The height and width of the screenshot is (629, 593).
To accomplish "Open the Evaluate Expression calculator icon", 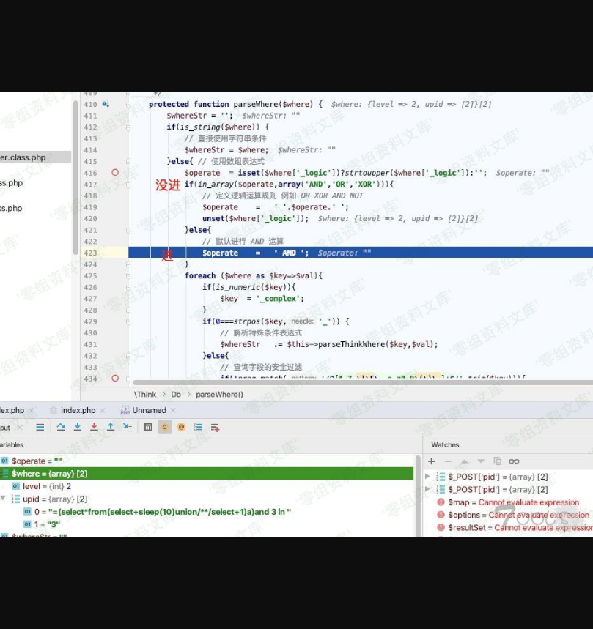I will point(148,428).
